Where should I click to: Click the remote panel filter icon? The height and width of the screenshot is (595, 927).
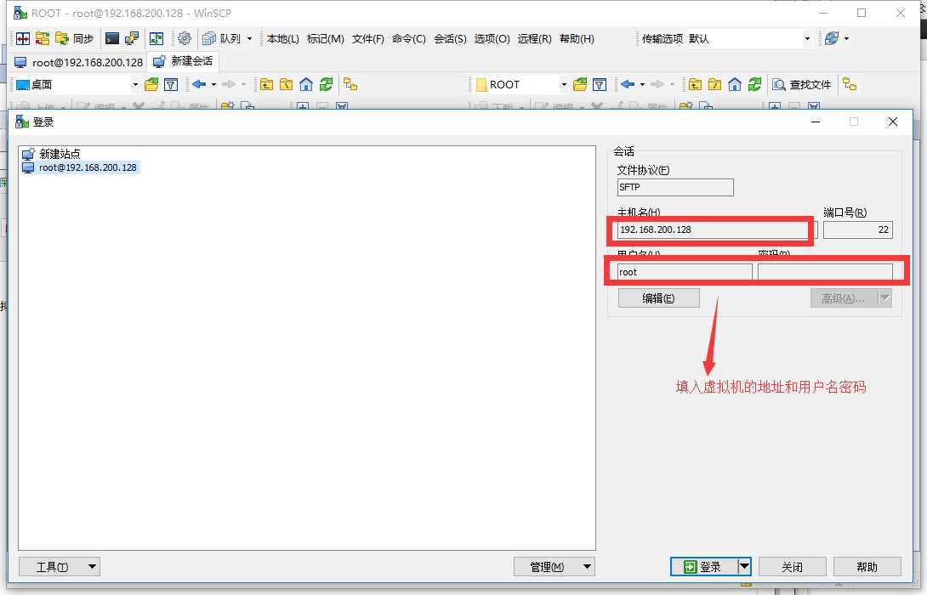click(600, 84)
